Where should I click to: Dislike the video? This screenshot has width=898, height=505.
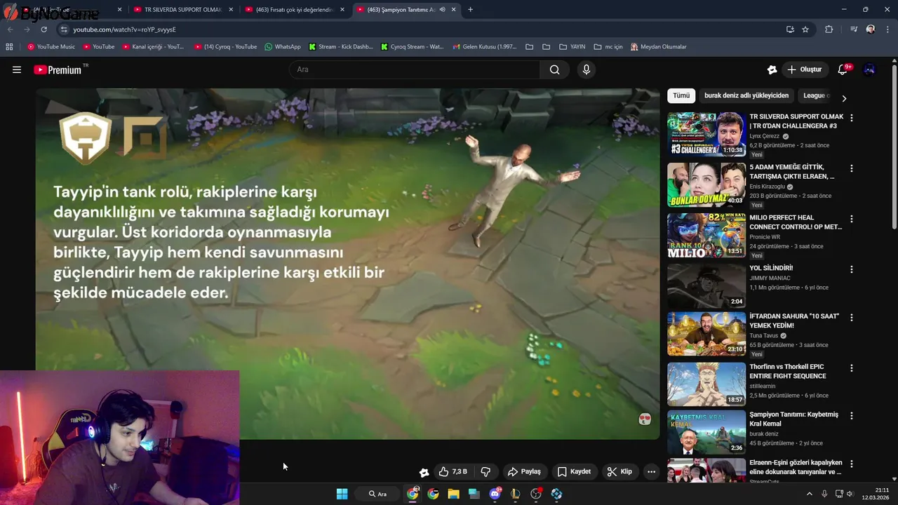pyautogui.click(x=485, y=471)
